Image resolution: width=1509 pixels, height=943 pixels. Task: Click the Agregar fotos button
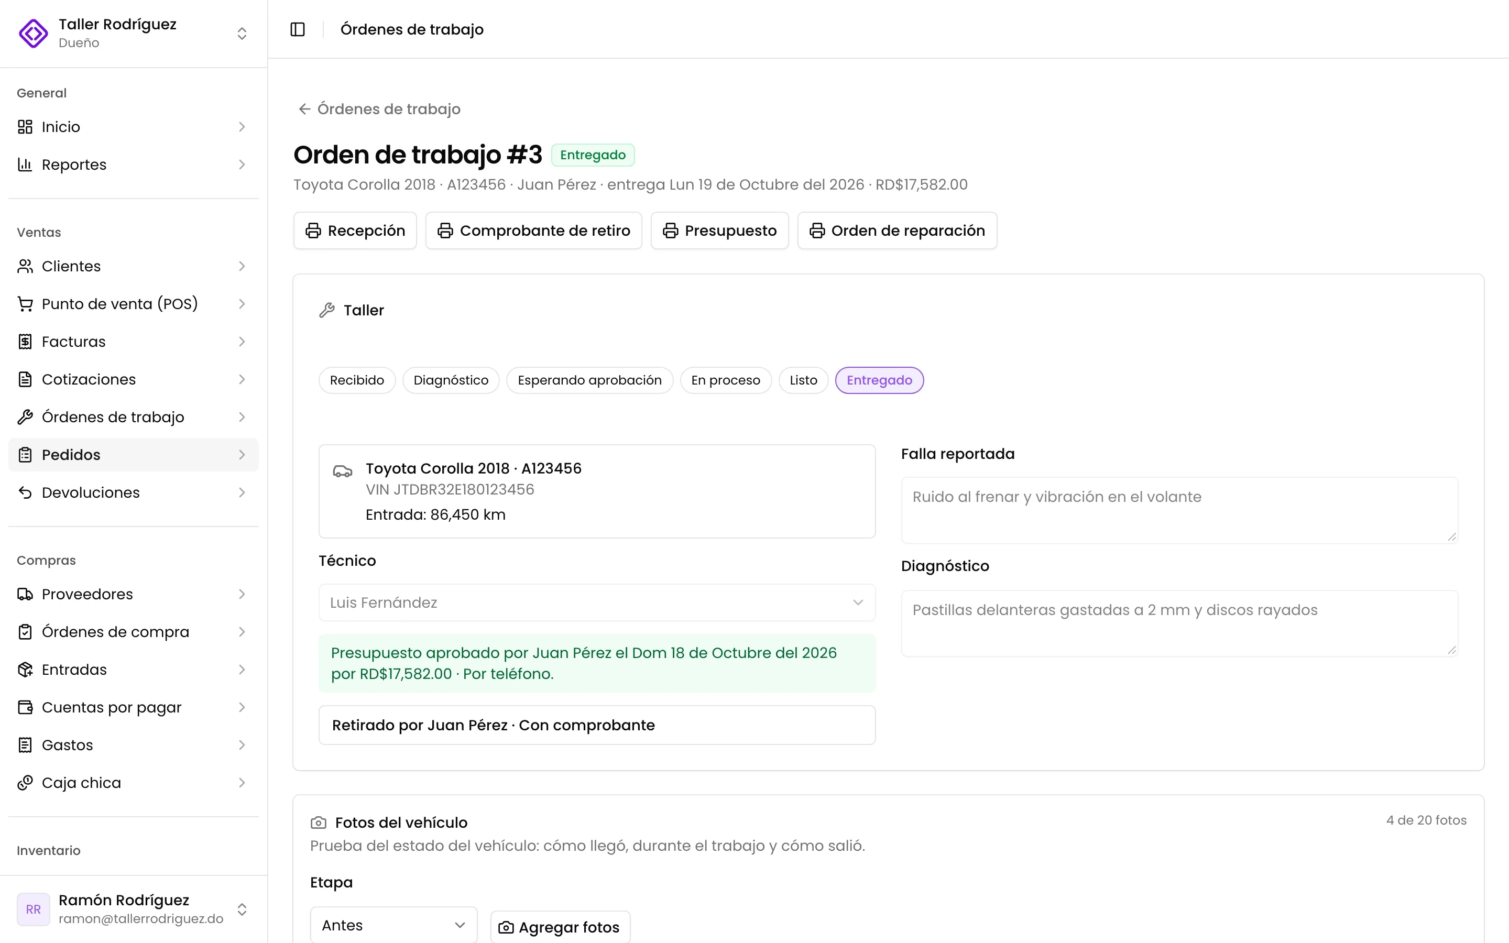[560, 927]
